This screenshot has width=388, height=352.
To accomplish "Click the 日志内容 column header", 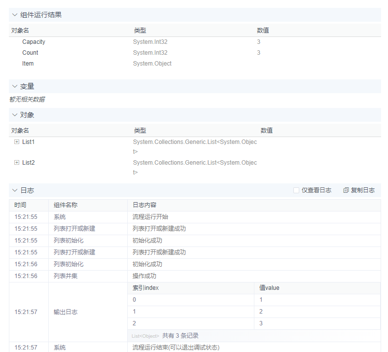I will click(x=144, y=205).
